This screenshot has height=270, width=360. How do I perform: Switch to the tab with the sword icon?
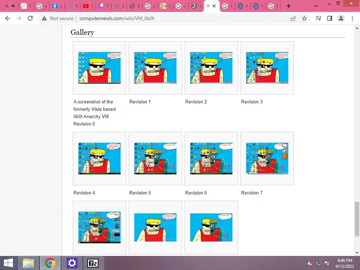24,6
